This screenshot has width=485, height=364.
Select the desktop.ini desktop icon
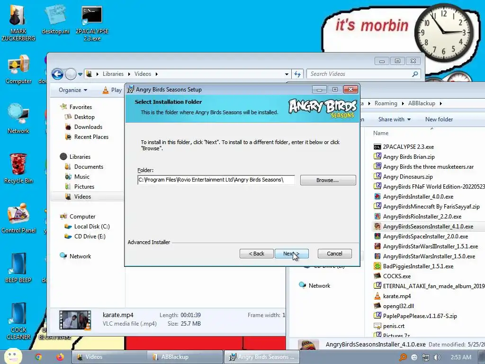56,20
